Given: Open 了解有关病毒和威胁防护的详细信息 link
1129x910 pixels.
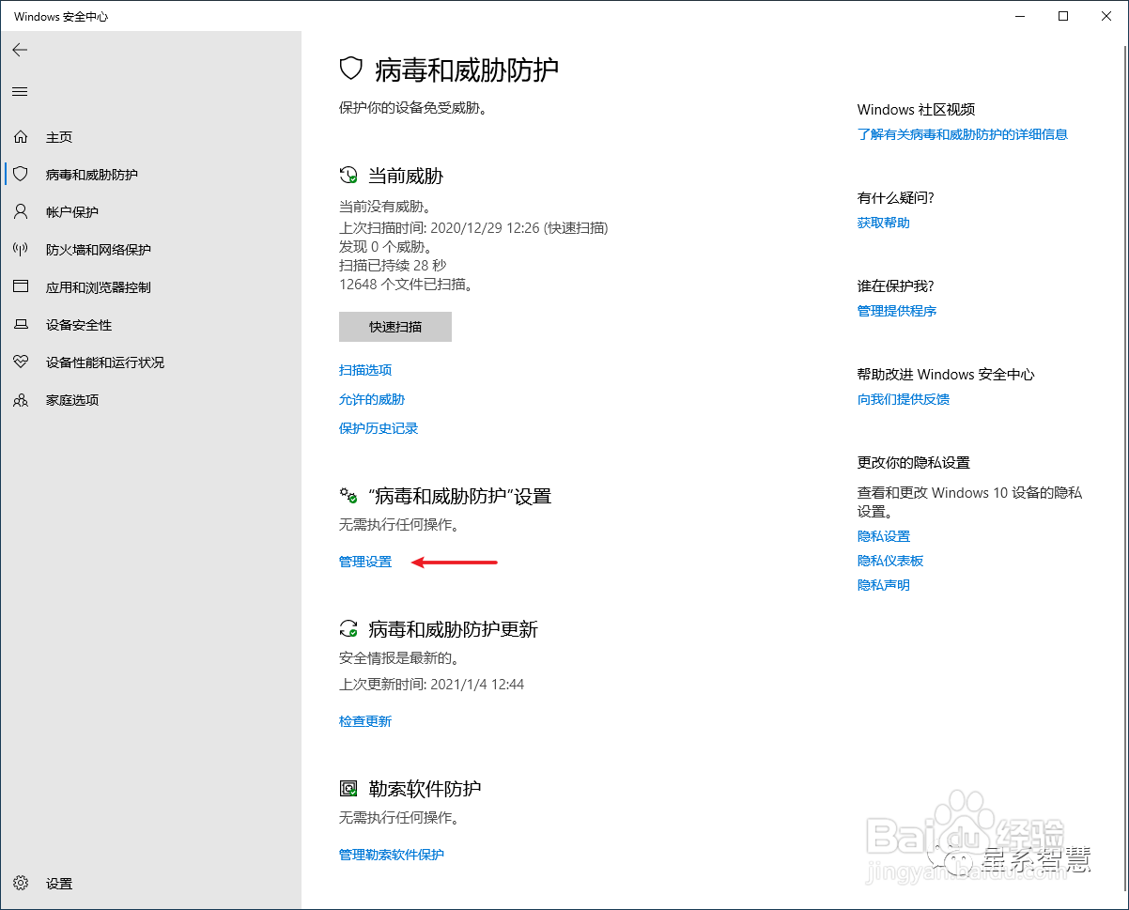Looking at the screenshot, I should [963, 134].
